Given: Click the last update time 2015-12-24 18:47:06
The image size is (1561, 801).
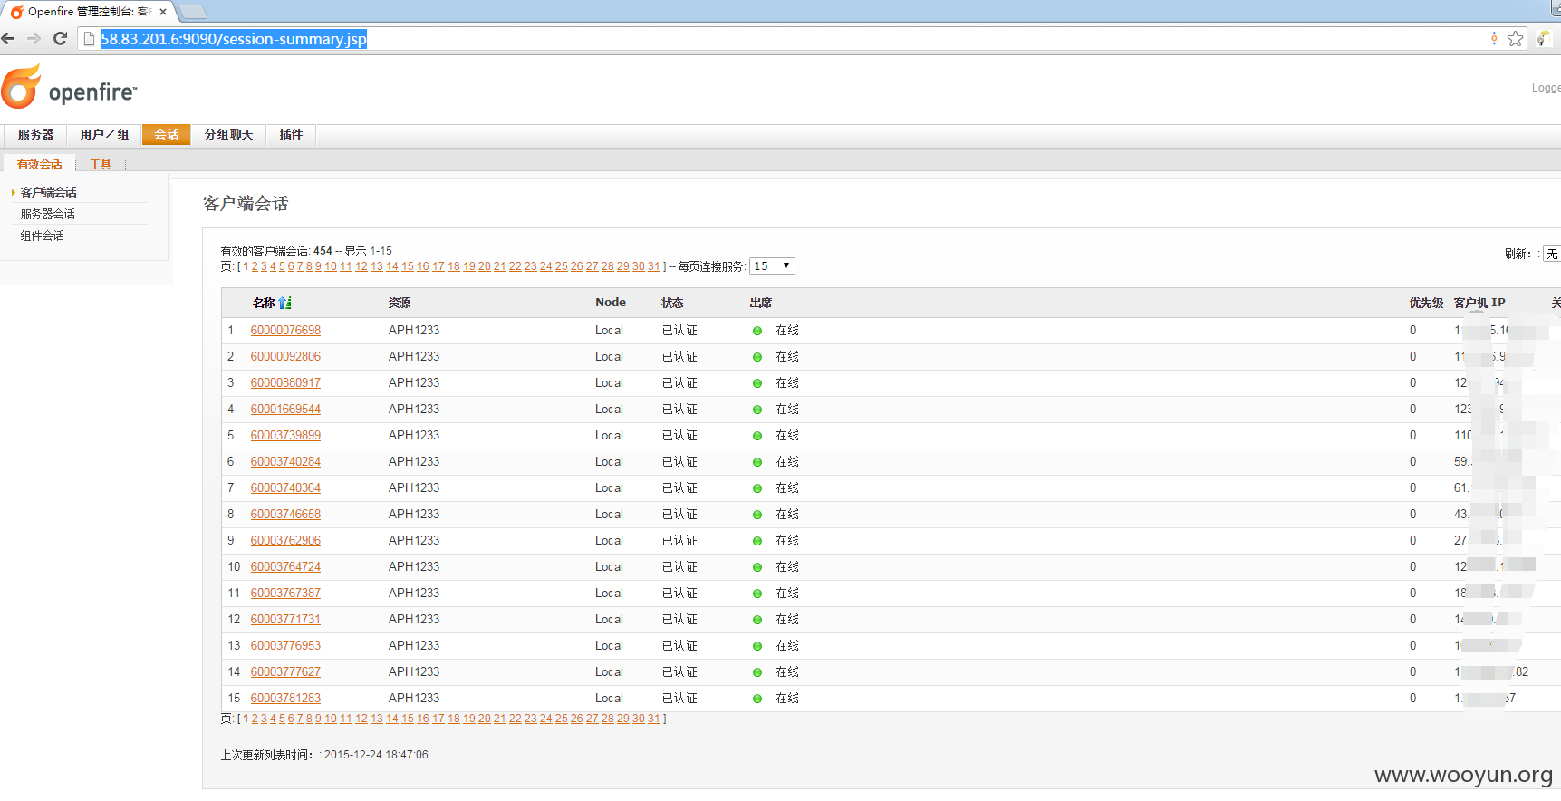Looking at the screenshot, I should coord(376,755).
